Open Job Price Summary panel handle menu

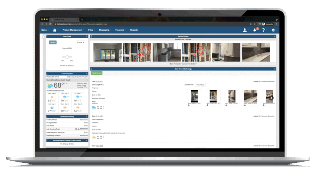coord(47,117)
